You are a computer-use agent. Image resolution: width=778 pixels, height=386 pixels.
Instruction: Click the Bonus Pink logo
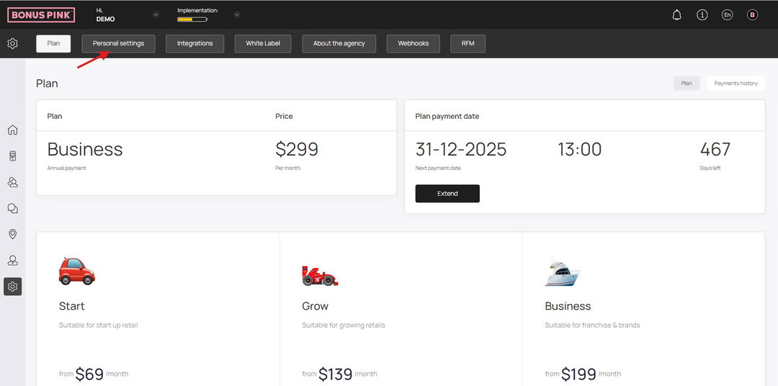[x=41, y=15]
